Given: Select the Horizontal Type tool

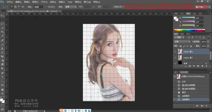Looking at the screenshot, I should coord(2,77).
